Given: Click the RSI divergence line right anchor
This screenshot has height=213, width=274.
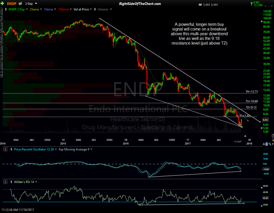Looking at the screenshot, I should (x=244, y=203).
